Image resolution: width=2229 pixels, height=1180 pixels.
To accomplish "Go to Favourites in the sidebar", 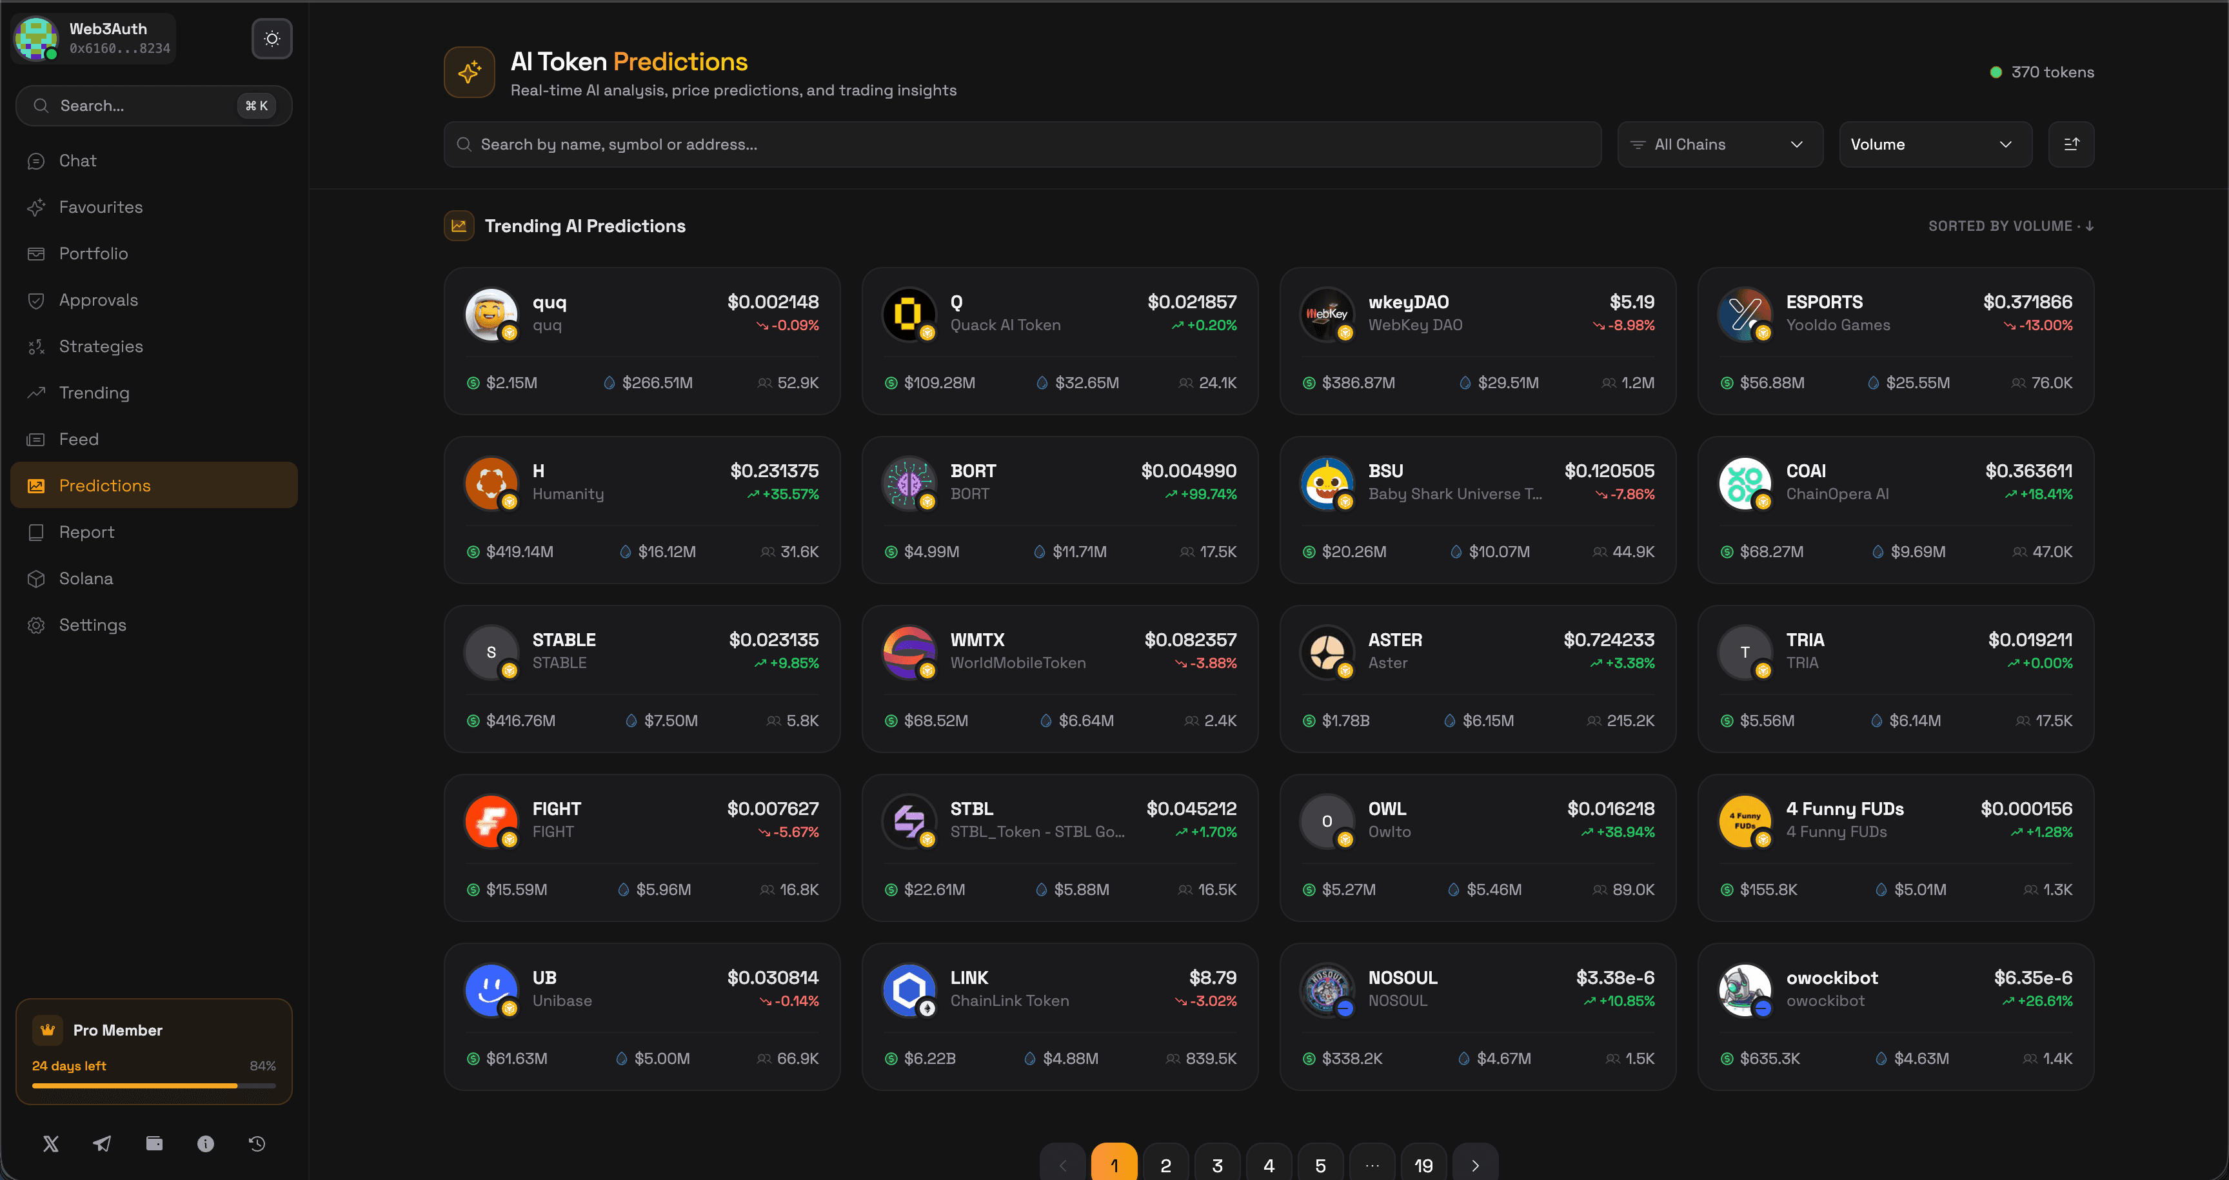I will coord(154,207).
